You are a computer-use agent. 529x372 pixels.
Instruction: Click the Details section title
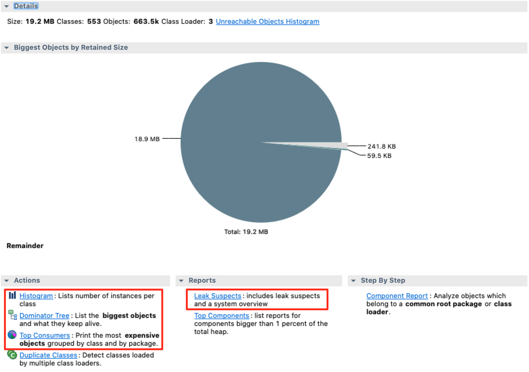click(x=26, y=6)
